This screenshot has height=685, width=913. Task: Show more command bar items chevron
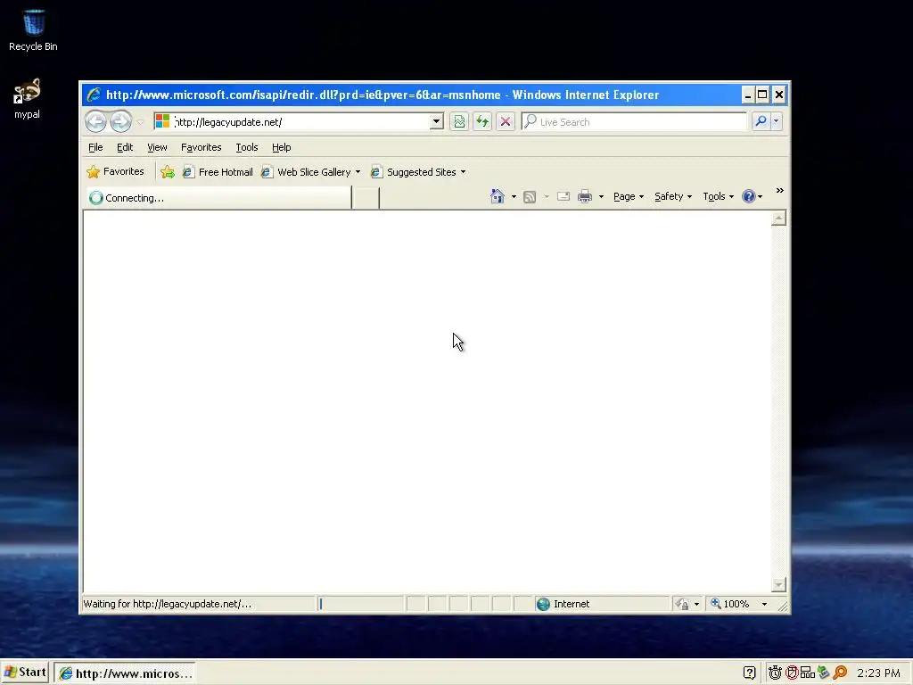779,191
